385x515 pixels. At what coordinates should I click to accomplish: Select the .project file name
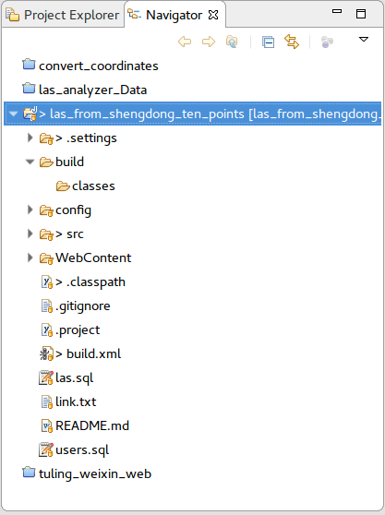tap(78, 330)
